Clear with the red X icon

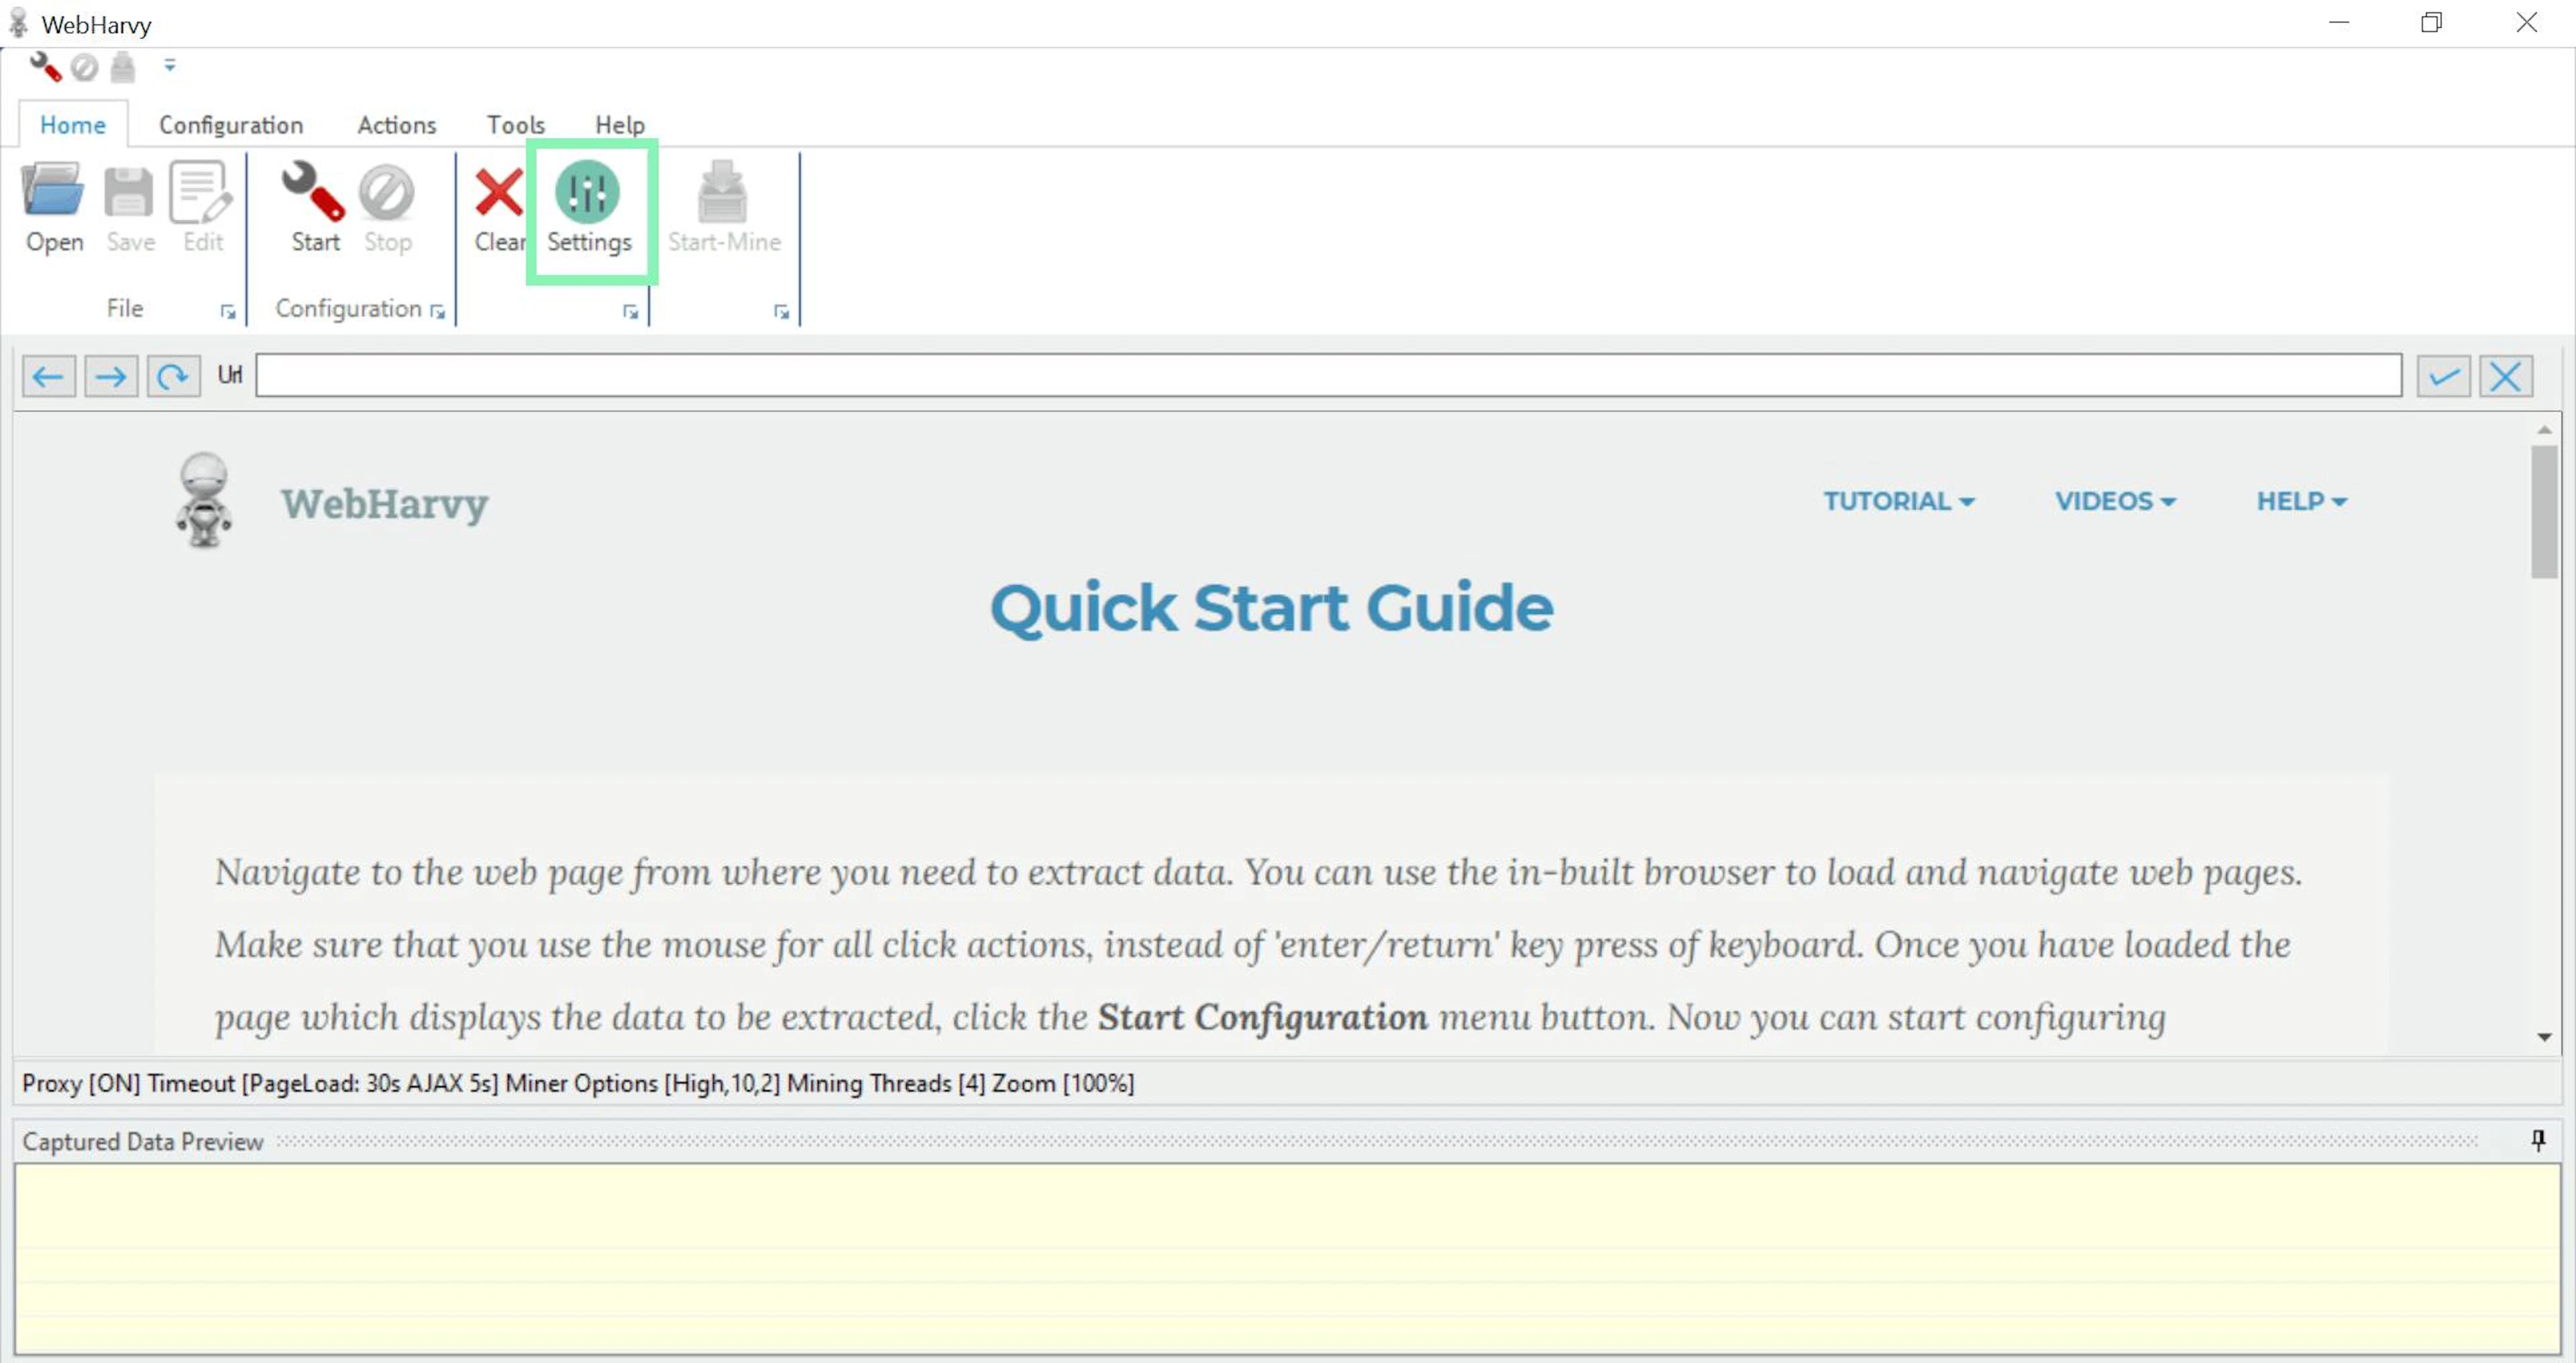pyautogui.click(x=498, y=192)
